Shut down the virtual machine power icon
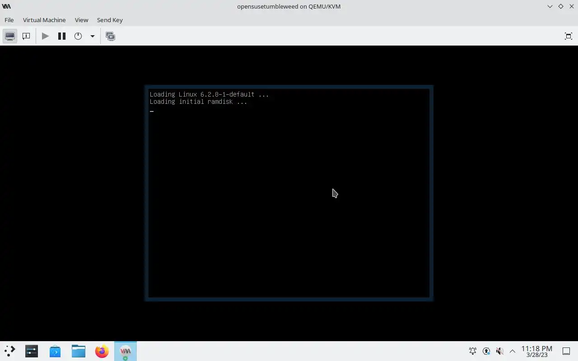 pos(78,36)
